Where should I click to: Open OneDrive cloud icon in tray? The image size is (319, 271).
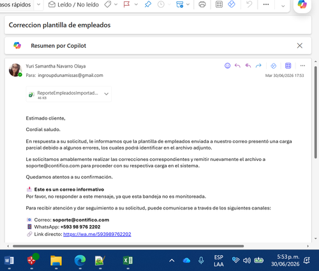tap(186, 260)
